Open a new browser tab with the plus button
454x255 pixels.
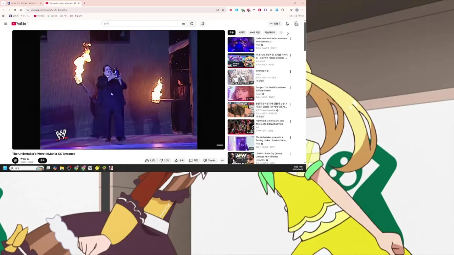pyautogui.click(x=84, y=3)
